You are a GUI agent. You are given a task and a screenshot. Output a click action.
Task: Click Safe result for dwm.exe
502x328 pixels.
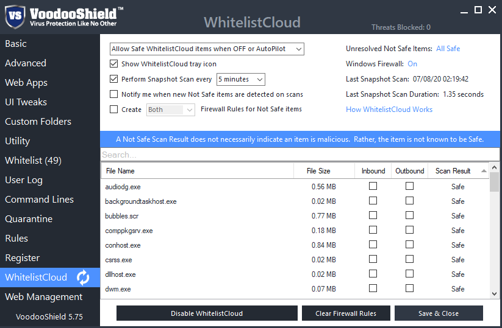coord(458,288)
